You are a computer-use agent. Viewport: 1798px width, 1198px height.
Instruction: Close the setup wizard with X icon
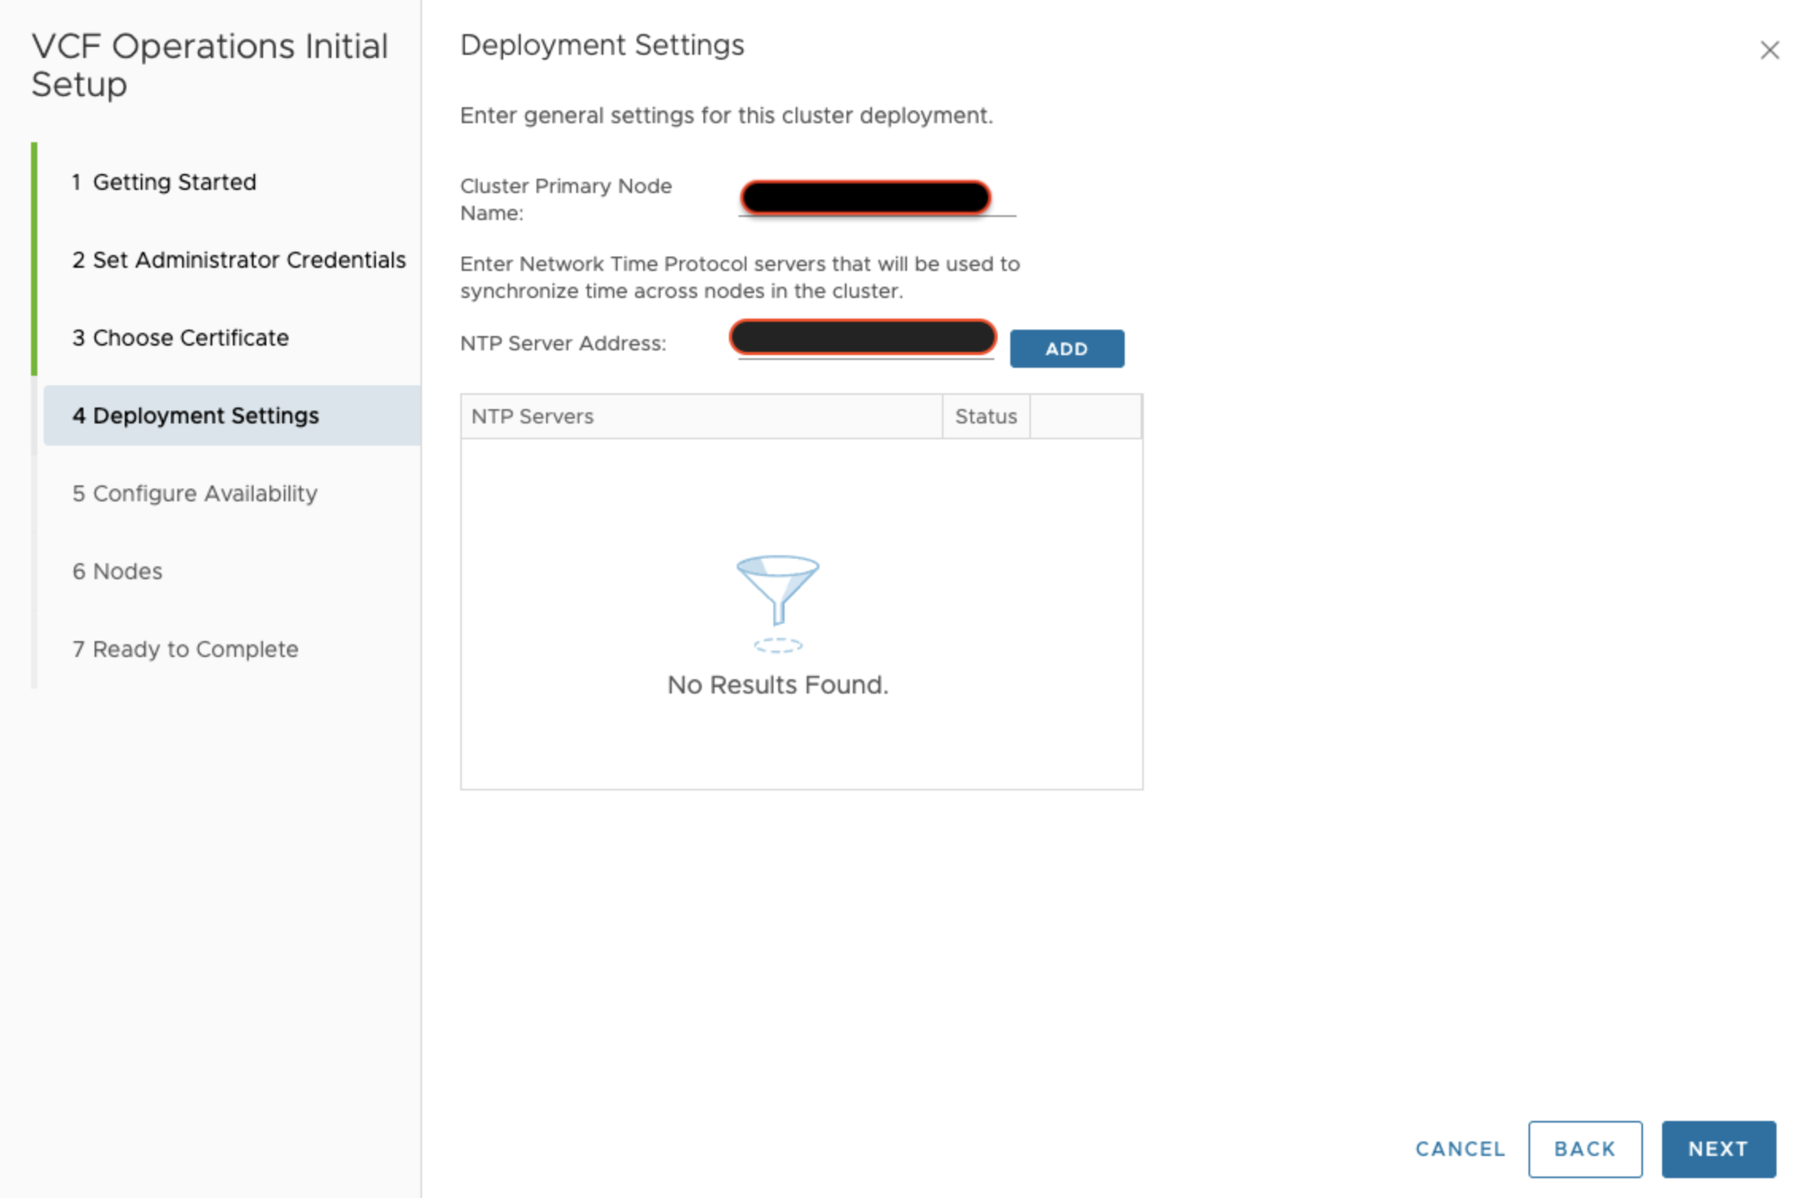[1769, 50]
